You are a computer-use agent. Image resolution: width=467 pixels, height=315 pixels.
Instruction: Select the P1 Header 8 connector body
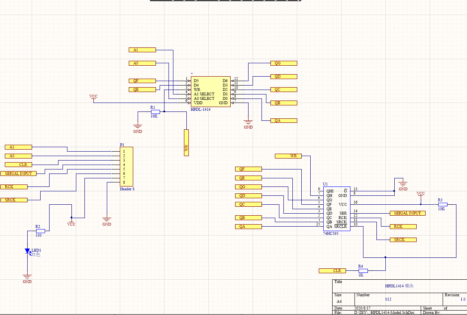[x=126, y=167]
